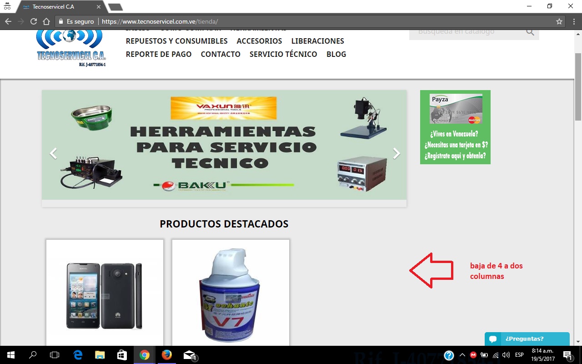Bookmark this page with the star icon
Screen dimensions: 582x364
pos(559,21)
